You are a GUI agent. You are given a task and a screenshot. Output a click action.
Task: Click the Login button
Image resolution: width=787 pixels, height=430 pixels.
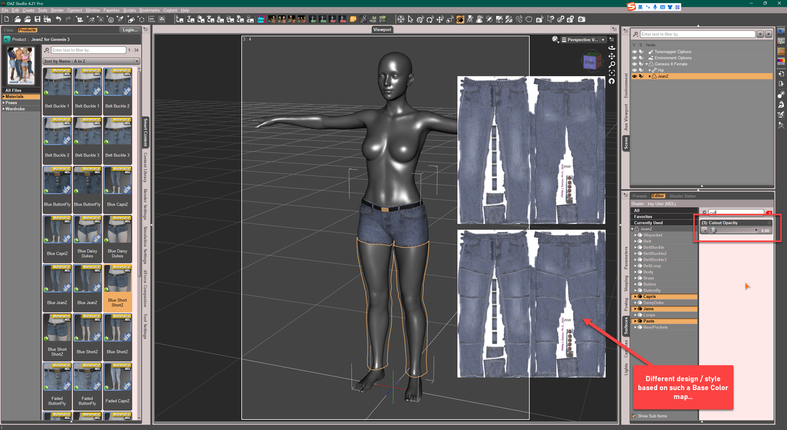[130, 29]
